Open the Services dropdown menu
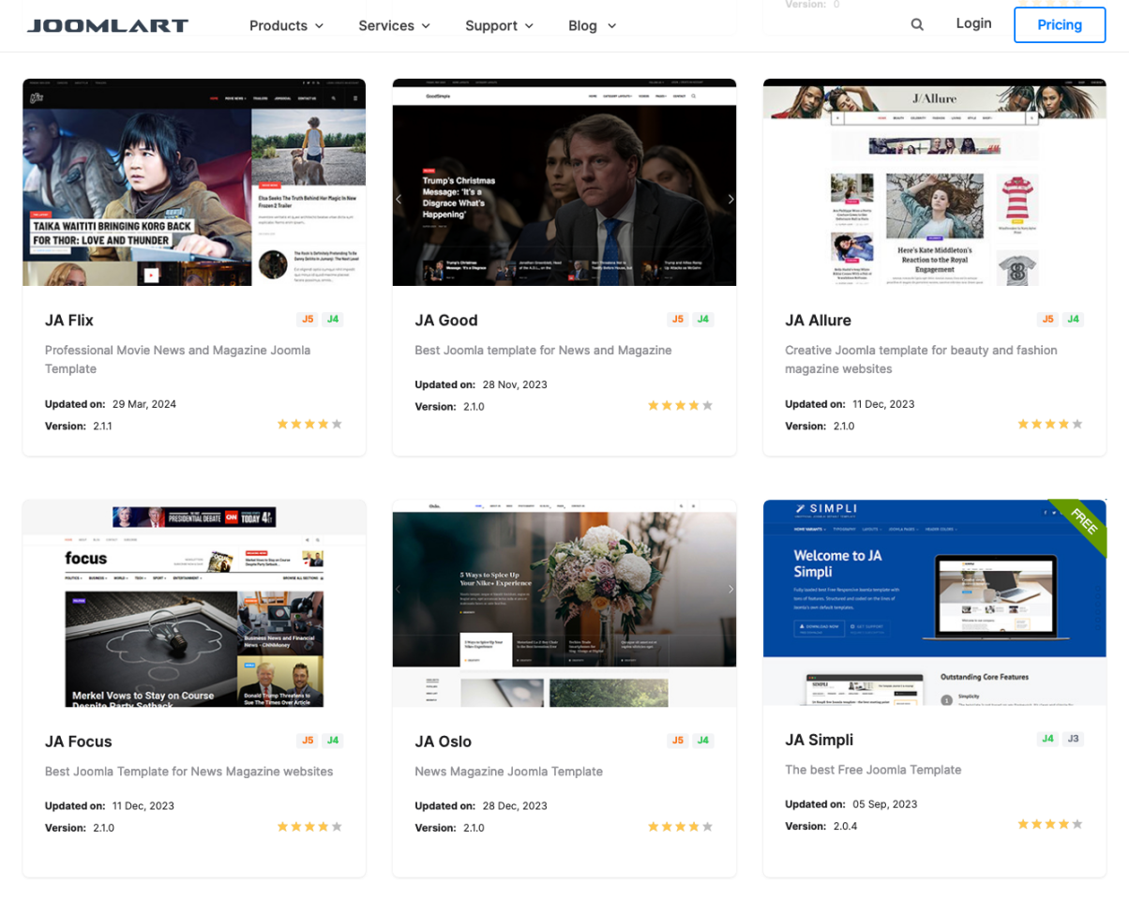This screenshot has width=1129, height=900. 394,25
